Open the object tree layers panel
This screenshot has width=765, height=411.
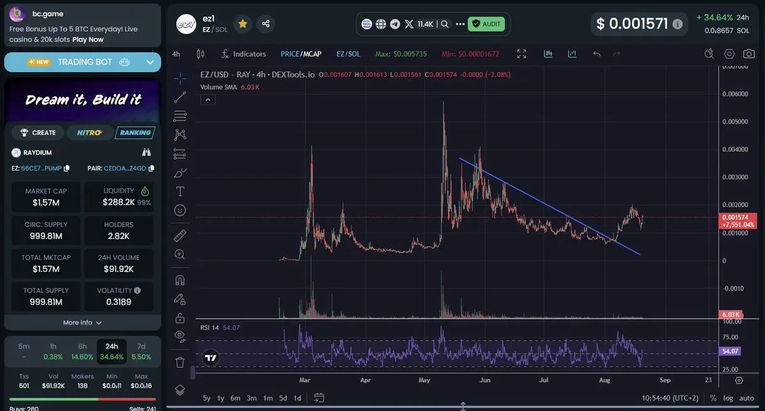180,389
